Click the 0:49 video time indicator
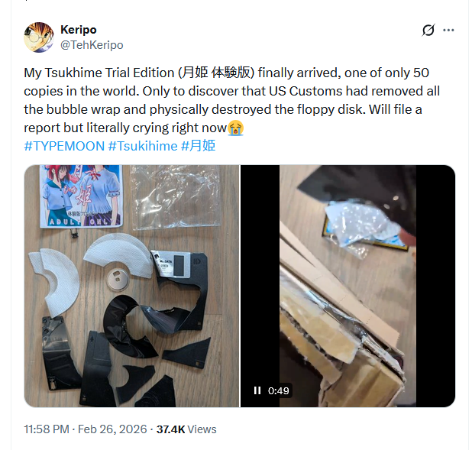Viewport: 472px width, 450px height. (x=279, y=390)
